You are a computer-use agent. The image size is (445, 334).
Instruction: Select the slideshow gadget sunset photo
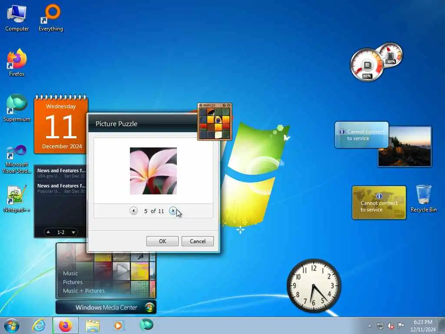[405, 147]
